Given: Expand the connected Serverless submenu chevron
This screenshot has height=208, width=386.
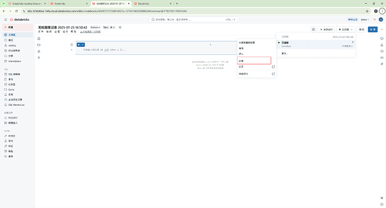Looking at the screenshot, I should point(352,42).
